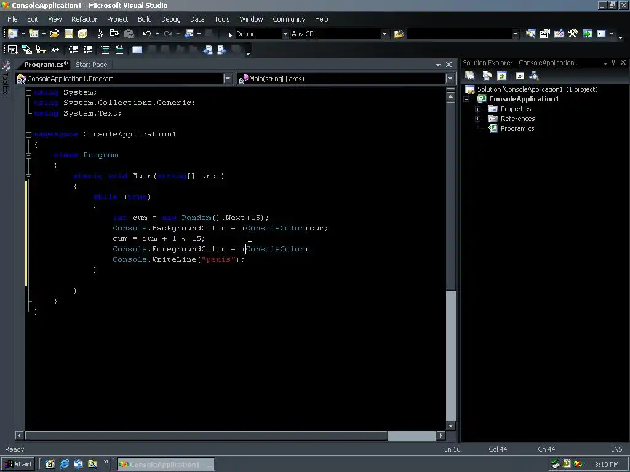Open the Toolbox side panel tab

click(x=6, y=79)
